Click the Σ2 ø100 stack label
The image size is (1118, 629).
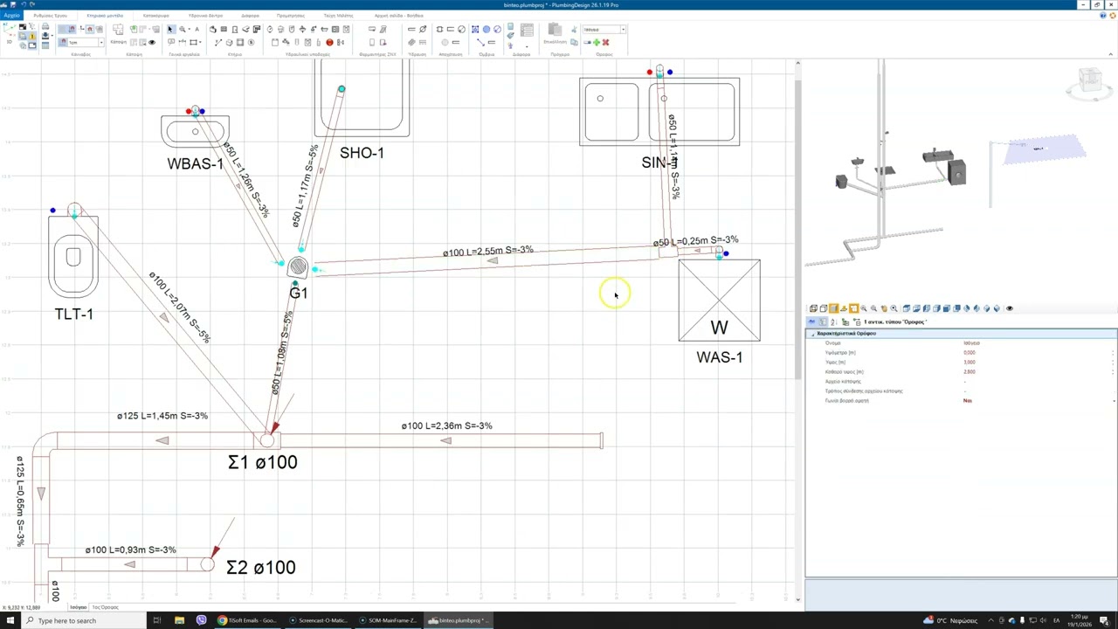click(260, 568)
